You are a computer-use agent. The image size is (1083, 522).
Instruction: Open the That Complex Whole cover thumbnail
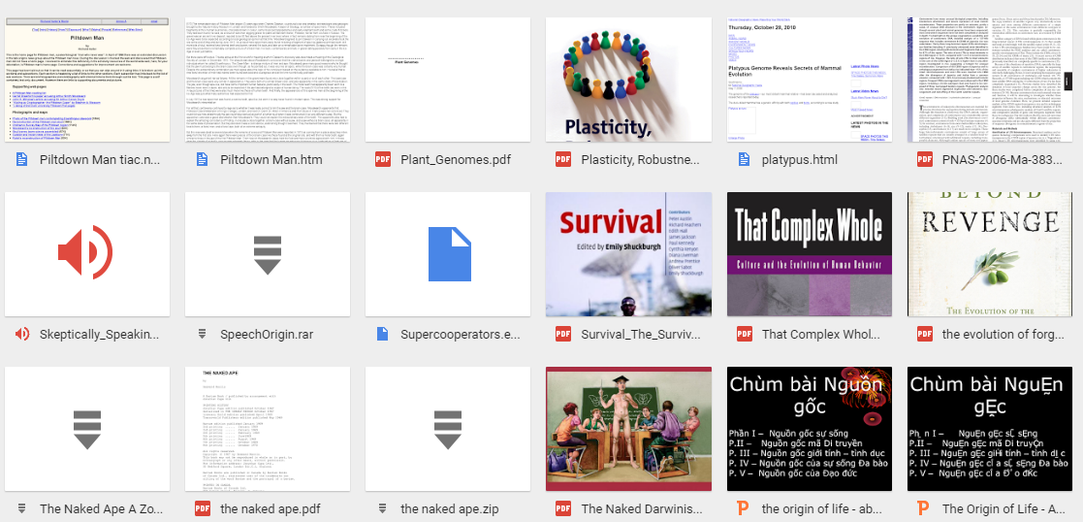809,254
